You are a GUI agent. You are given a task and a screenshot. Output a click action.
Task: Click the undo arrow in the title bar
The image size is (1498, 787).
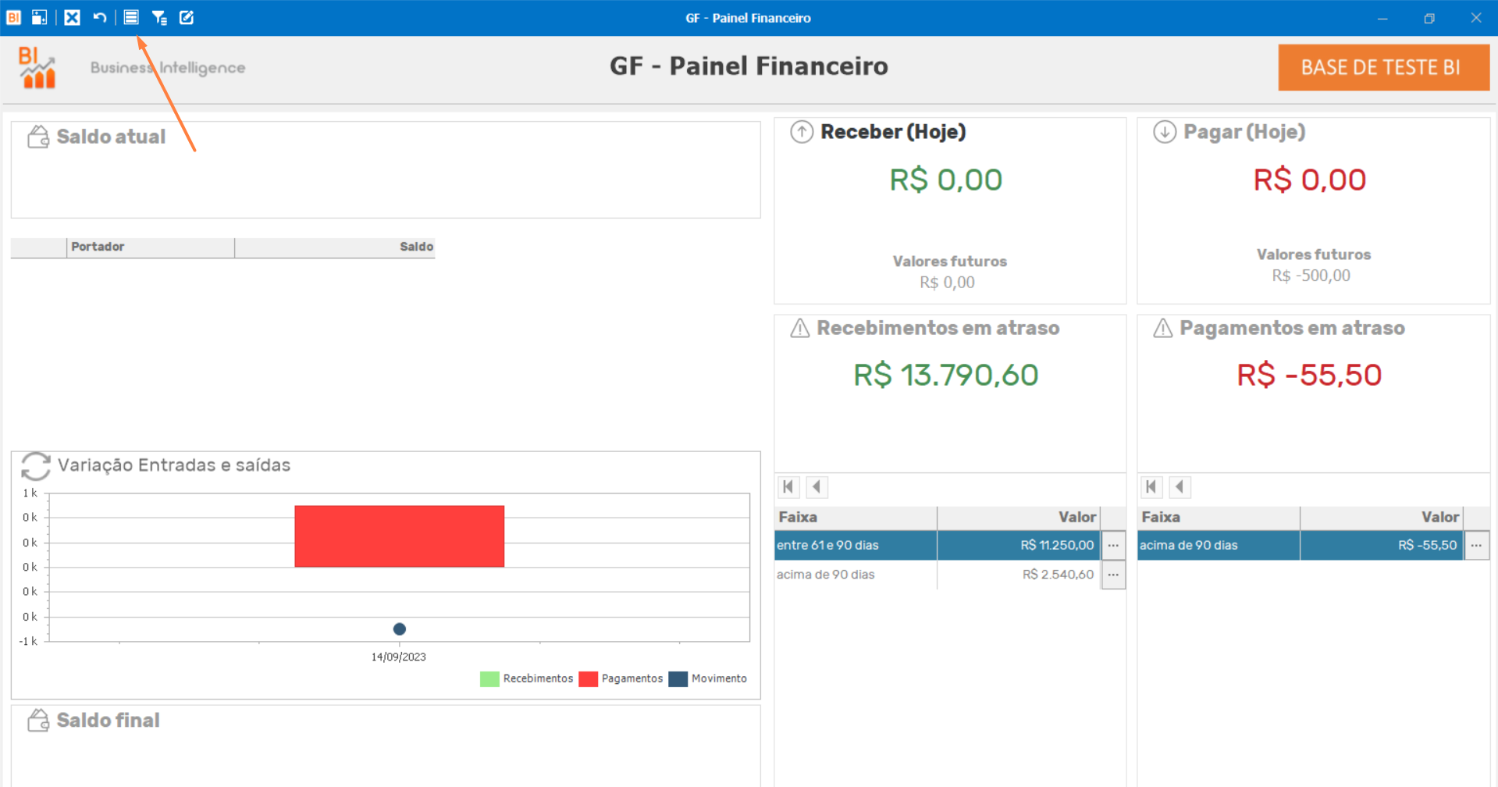click(x=100, y=17)
